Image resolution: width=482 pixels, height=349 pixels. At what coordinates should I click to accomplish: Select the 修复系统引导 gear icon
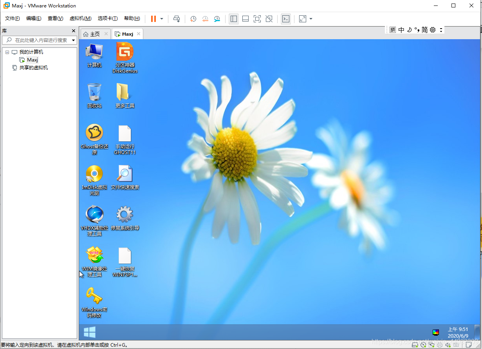pos(125,218)
